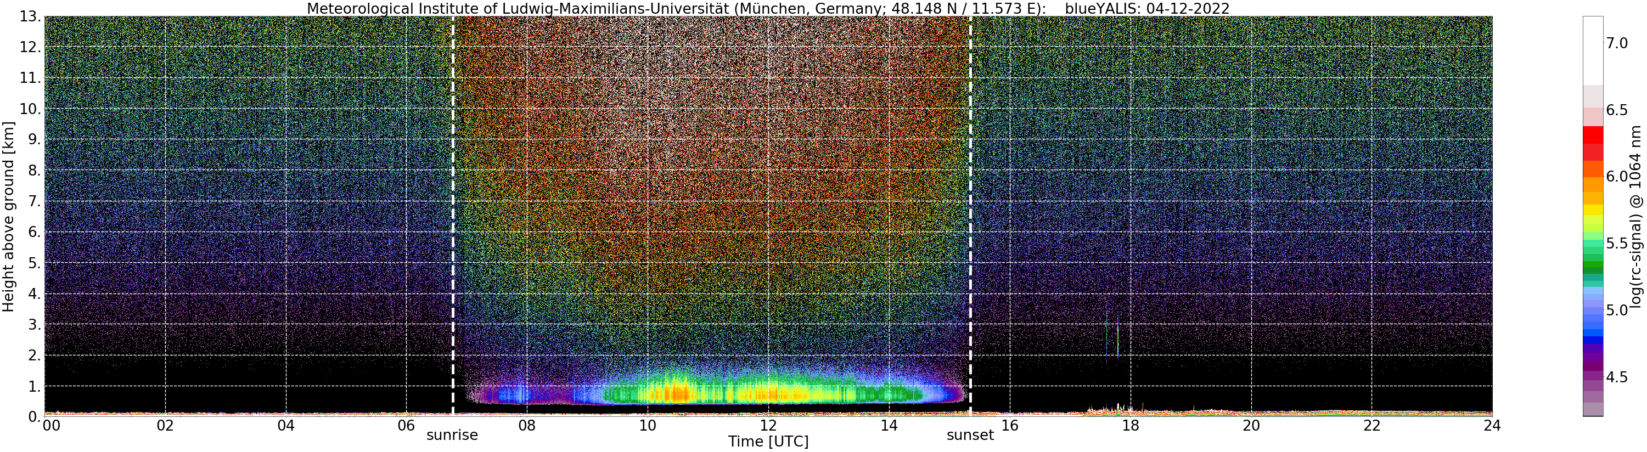Click the y-axis tick label '13.'
Screen dimensions: 1647x452
[30, 16]
